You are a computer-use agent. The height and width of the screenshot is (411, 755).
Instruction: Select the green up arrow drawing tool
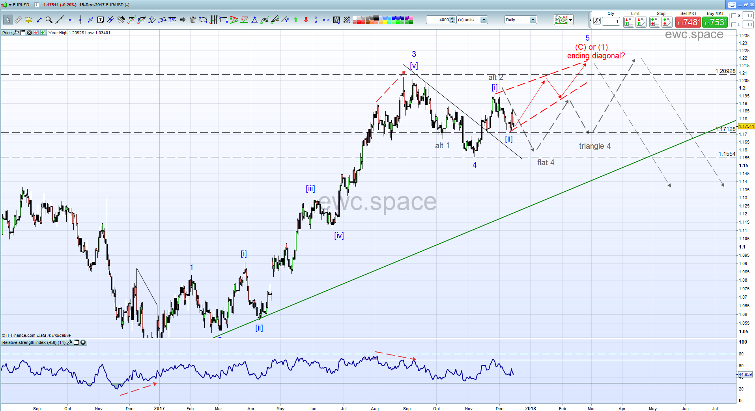(x=295, y=20)
